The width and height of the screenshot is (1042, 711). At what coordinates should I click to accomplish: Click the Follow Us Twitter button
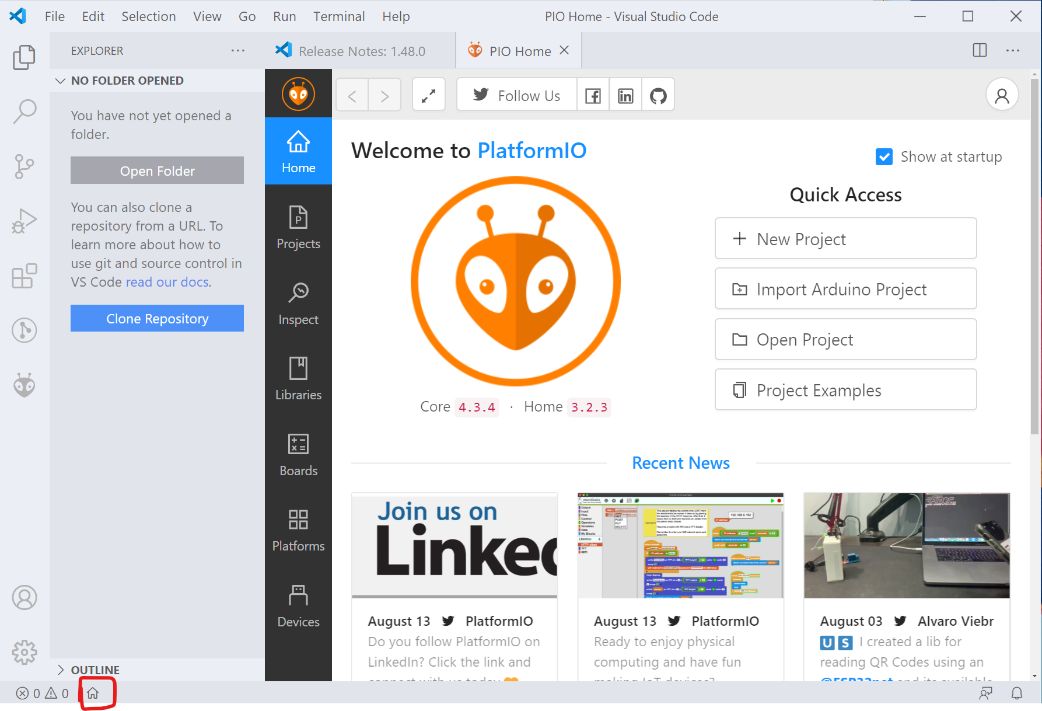[517, 95]
